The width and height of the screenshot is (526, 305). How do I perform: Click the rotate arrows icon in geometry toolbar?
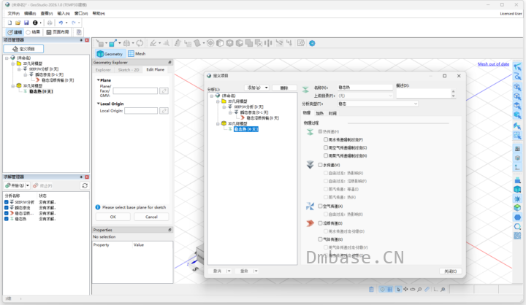tap(140, 43)
